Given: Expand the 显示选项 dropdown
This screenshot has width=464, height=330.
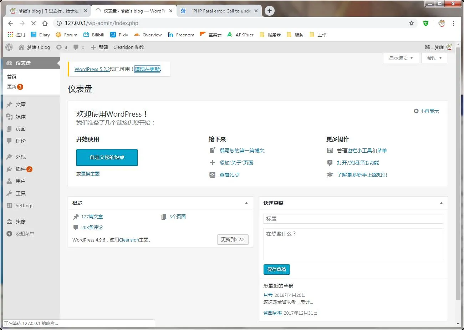Looking at the screenshot, I should coord(401,57).
